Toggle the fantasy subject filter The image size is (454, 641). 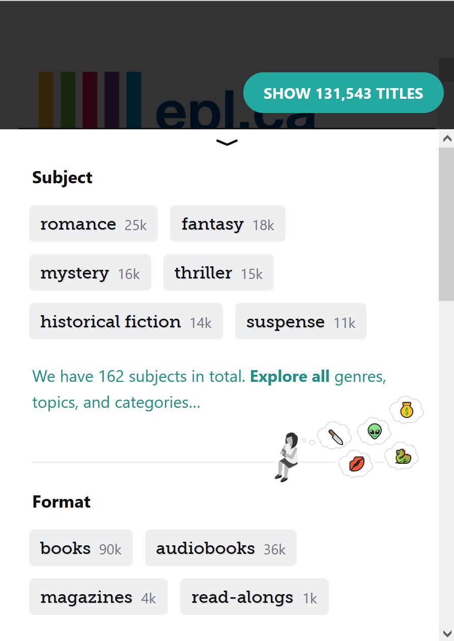click(x=228, y=224)
